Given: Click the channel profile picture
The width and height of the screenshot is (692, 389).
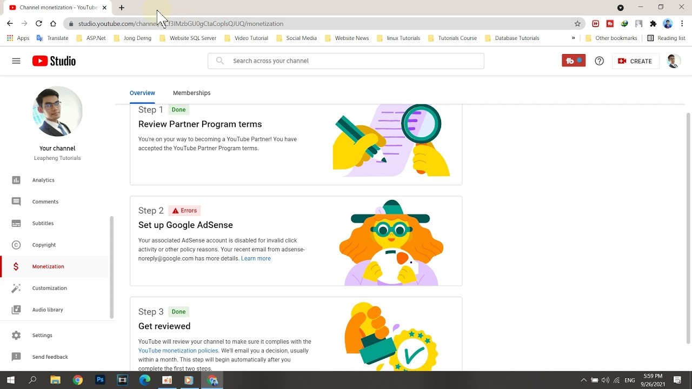Looking at the screenshot, I should [57, 111].
